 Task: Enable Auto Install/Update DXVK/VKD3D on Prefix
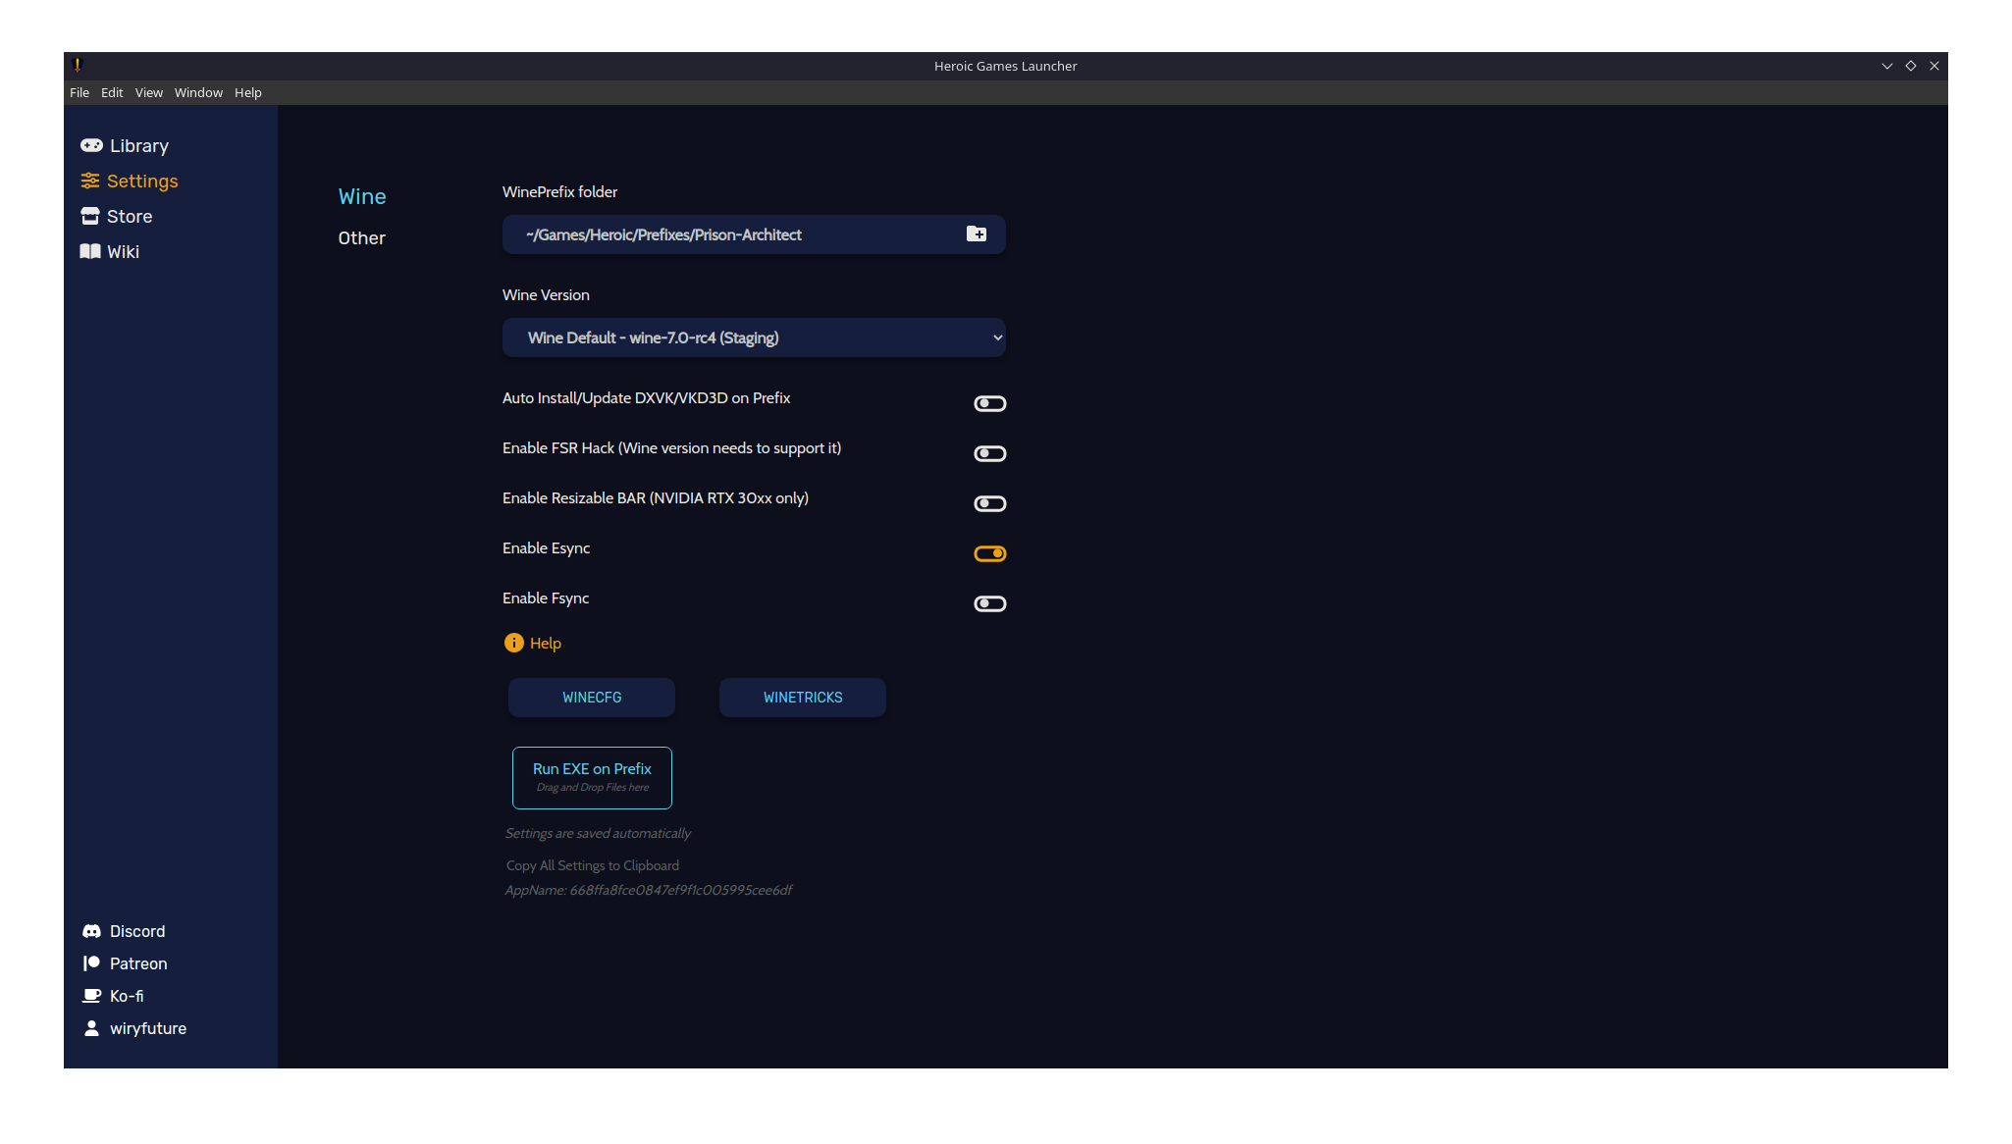click(989, 402)
